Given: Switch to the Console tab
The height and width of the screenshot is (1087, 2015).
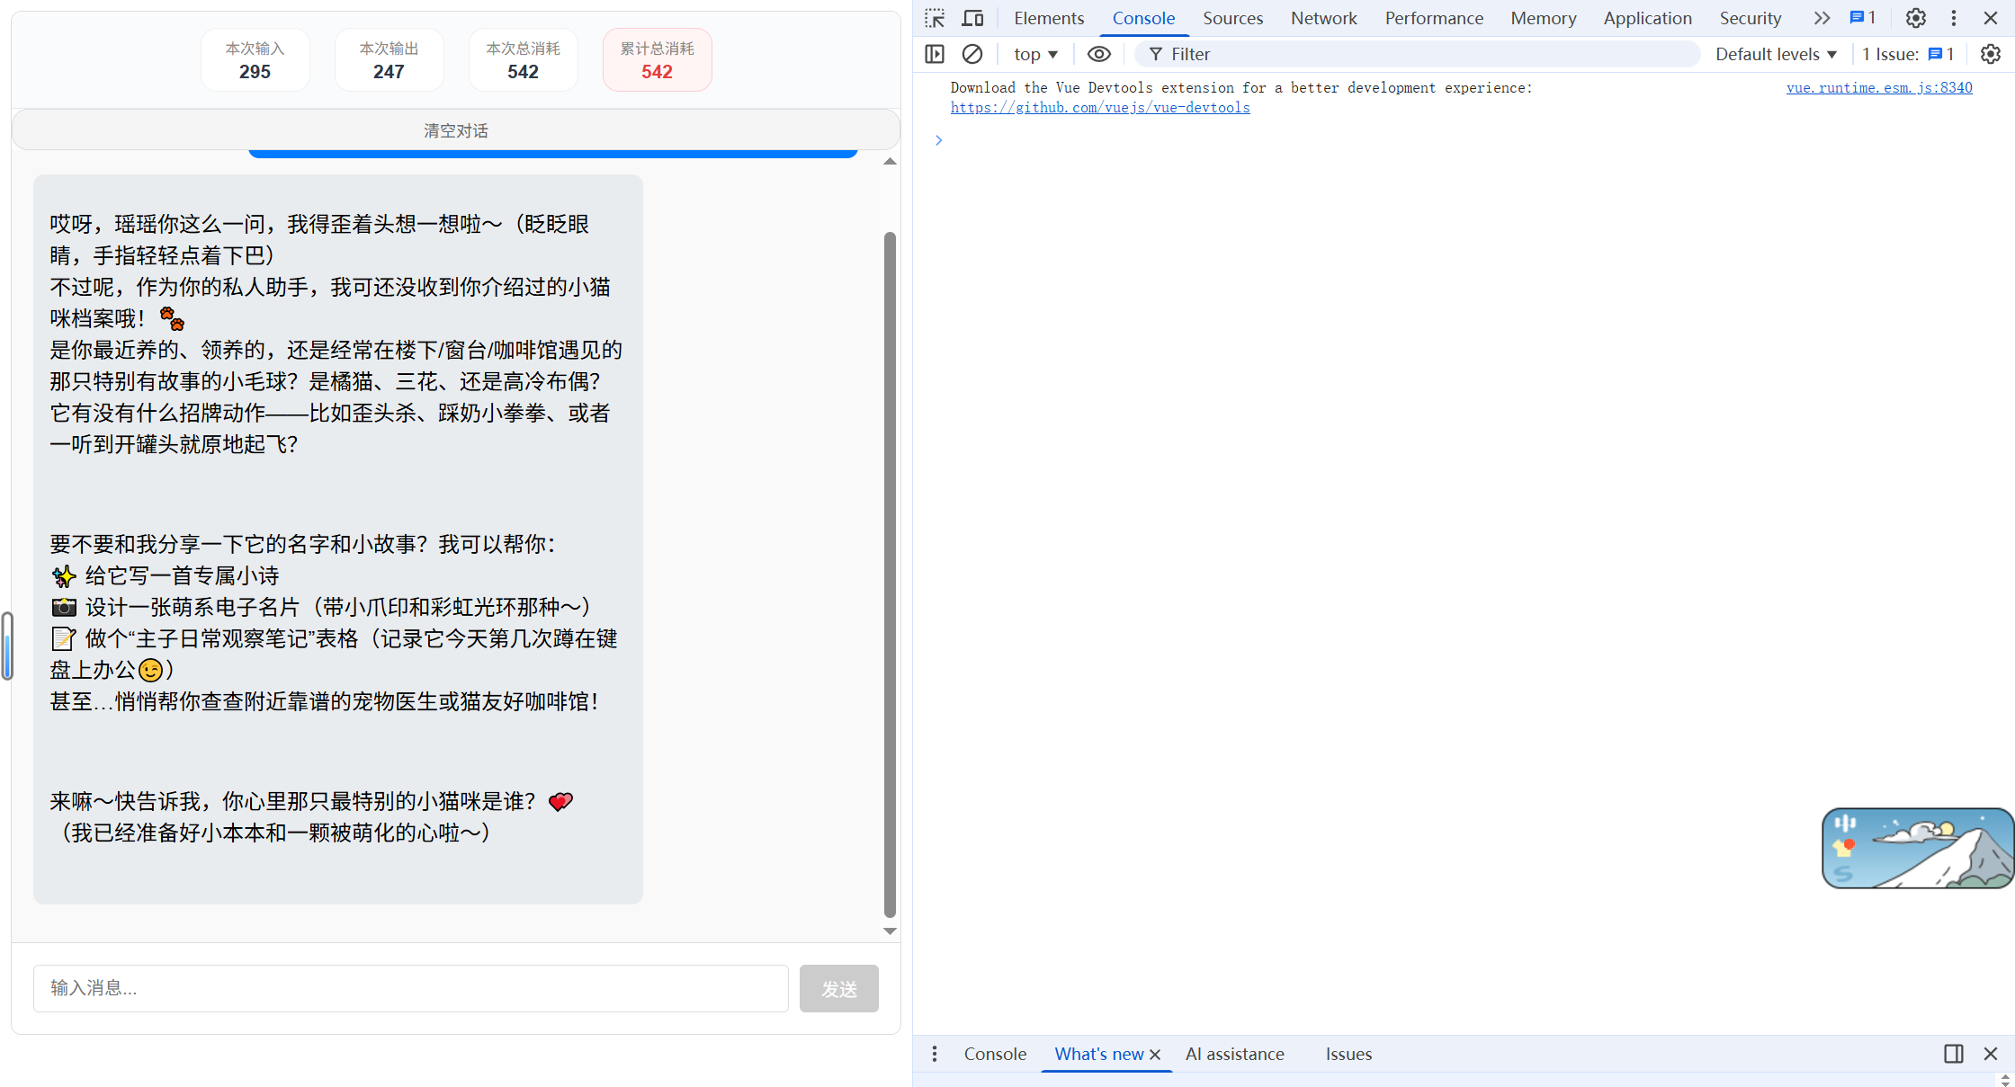Looking at the screenshot, I should 1143,18.
